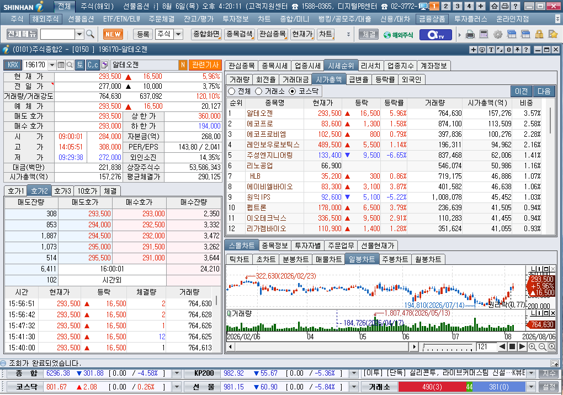The image size is (563, 395).
Task: Click the 전체메뉴 button
Action: tap(22, 34)
